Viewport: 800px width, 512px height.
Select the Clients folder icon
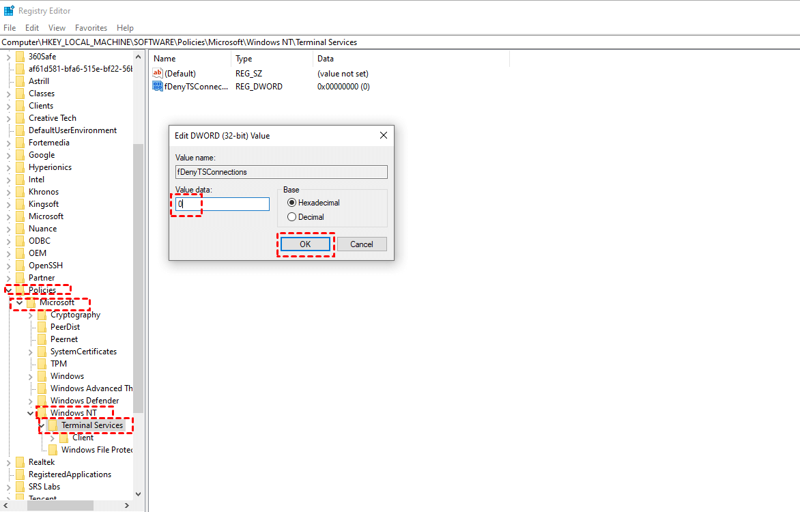20,105
